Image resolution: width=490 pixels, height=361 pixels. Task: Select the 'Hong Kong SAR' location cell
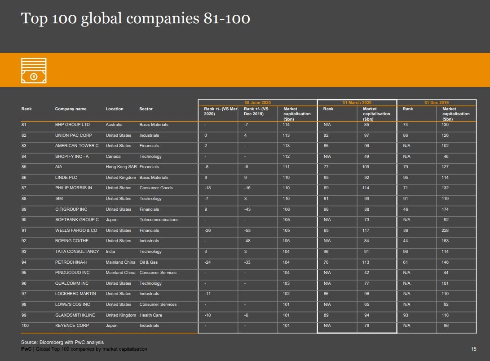pyautogui.click(x=121, y=167)
